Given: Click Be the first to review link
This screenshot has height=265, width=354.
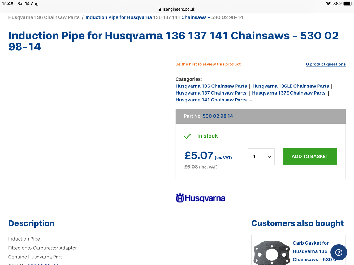Looking at the screenshot, I should click(x=208, y=64).
